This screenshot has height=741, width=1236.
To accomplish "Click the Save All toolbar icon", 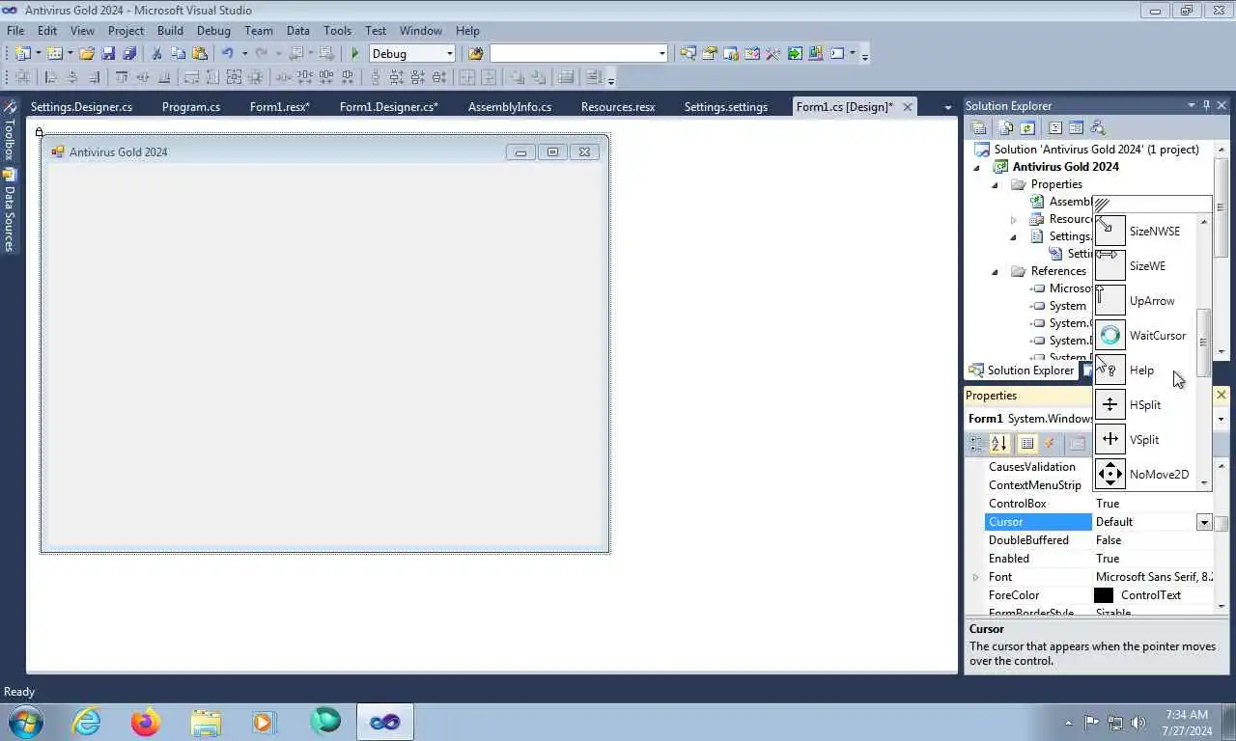I will click(x=128, y=54).
